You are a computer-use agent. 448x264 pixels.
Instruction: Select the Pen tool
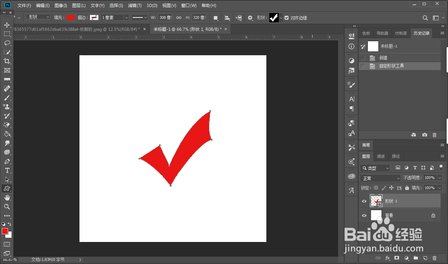(x=7, y=161)
